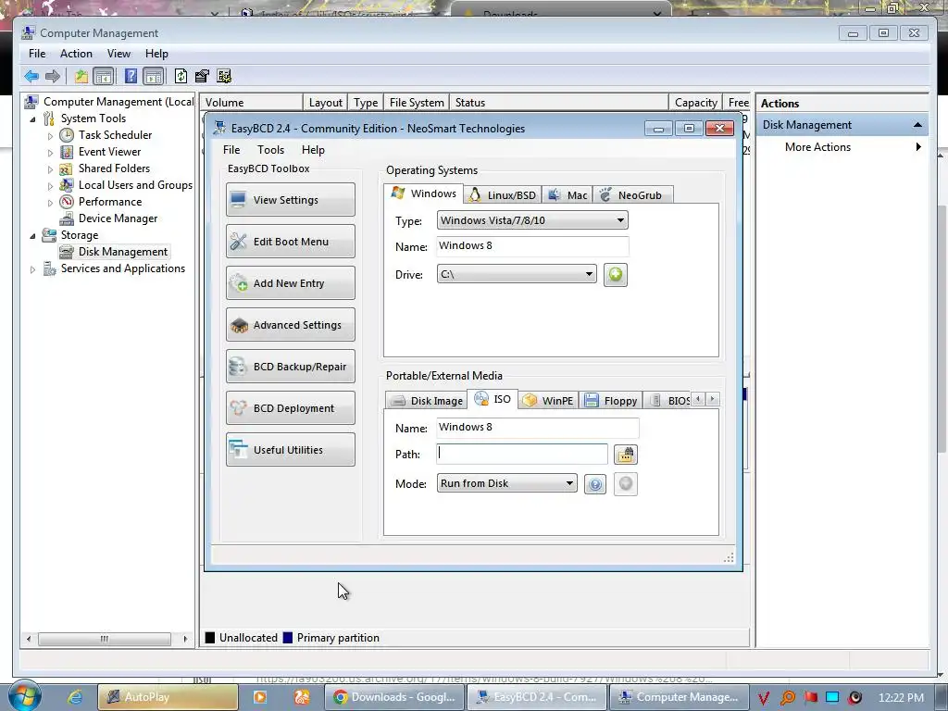Screen dimensions: 948x711
Task: Expand Services and Applications tree node
Action: point(32,269)
